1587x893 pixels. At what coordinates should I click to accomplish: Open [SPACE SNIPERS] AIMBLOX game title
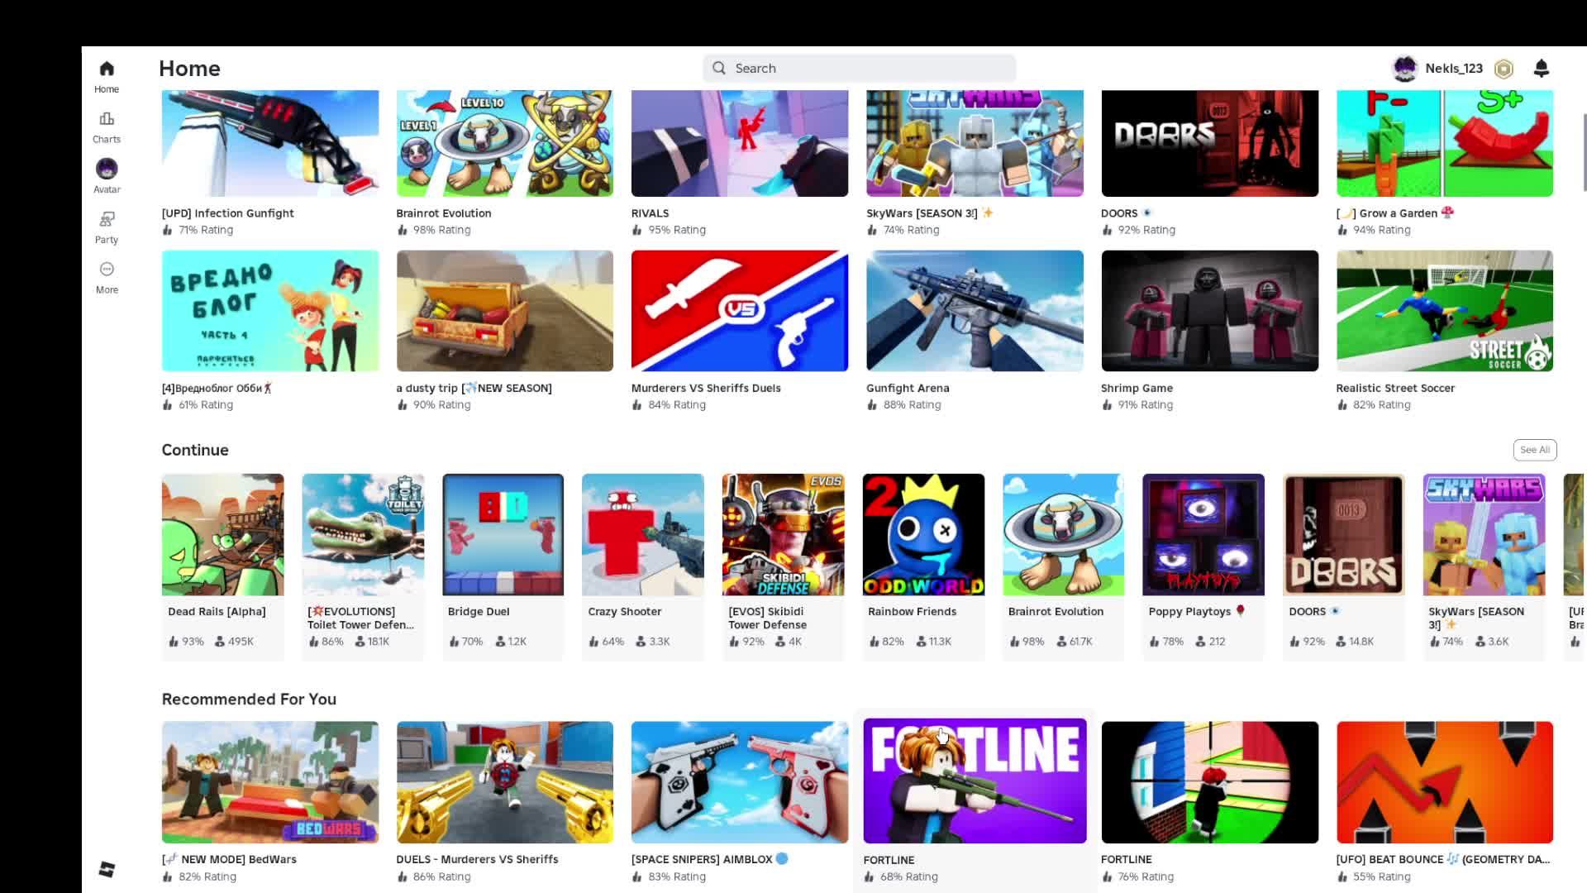coord(701,859)
